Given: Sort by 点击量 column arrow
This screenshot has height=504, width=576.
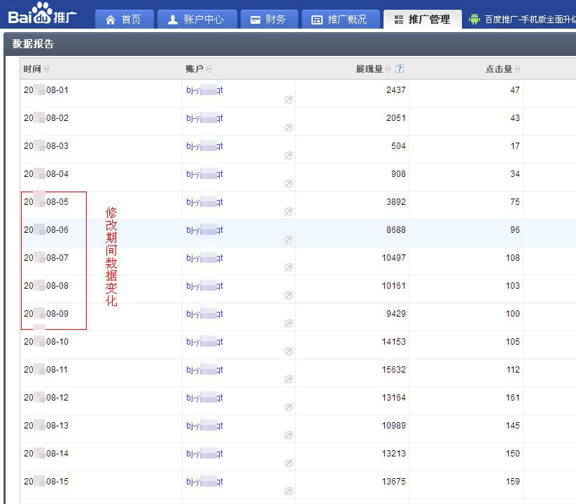Looking at the screenshot, I should (x=517, y=69).
